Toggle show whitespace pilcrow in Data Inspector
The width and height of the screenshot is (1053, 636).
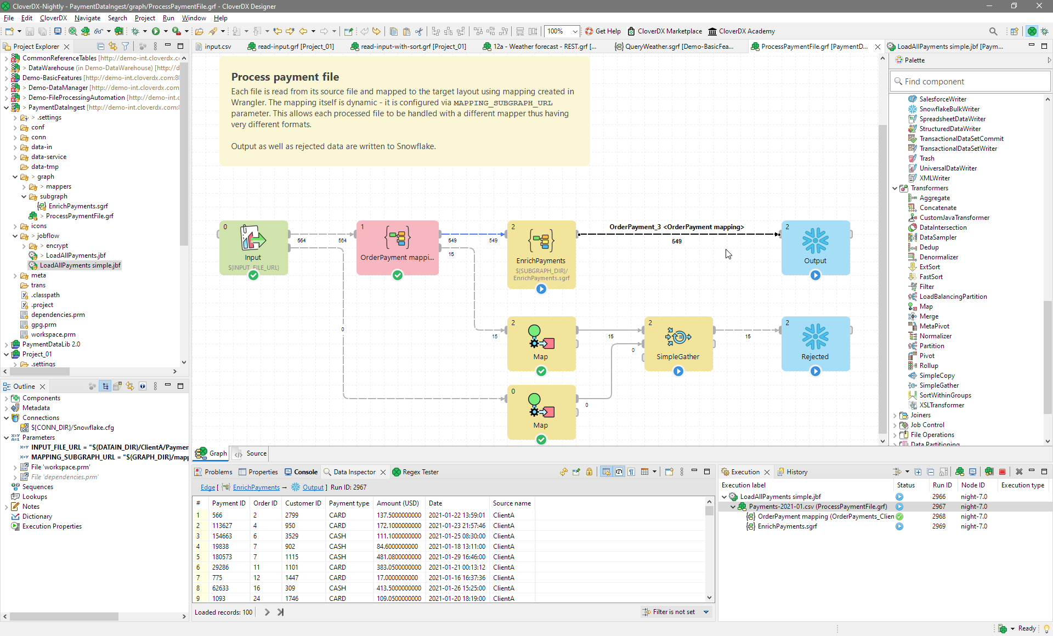(x=632, y=472)
